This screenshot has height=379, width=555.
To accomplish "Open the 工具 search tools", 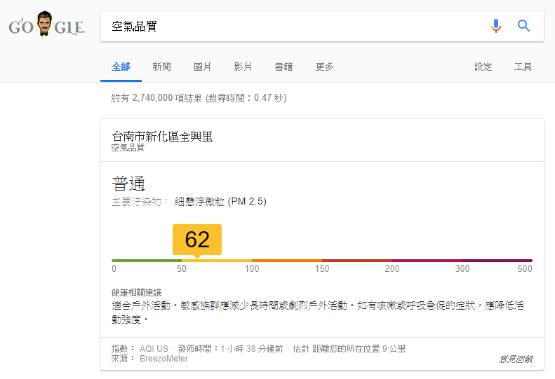I will click(x=523, y=67).
